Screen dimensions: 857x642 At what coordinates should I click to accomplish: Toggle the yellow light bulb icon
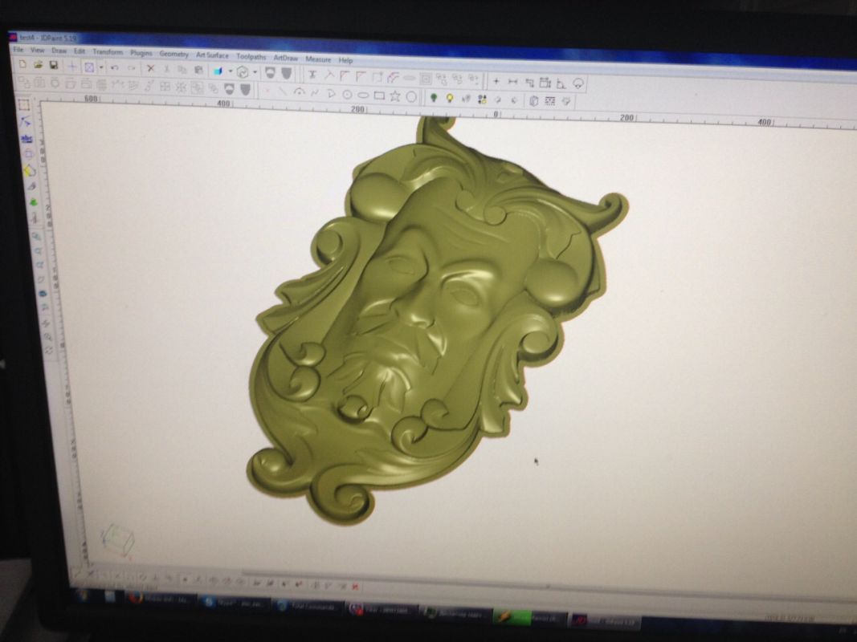[450, 99]
